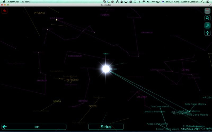
Task: Select the four-arrow move navigation icon
Action: pos(207,33)
